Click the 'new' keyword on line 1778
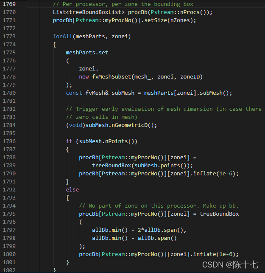Screen dimensions: 265x273 [x=84, y=77]
